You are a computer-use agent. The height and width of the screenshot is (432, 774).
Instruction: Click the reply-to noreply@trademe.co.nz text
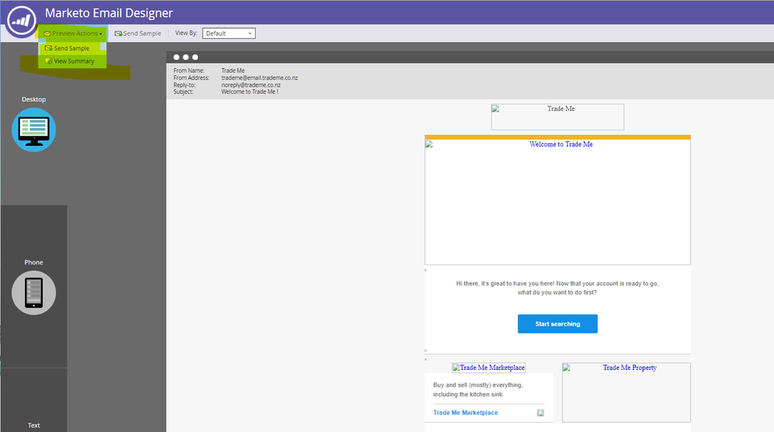click(251, 85)
